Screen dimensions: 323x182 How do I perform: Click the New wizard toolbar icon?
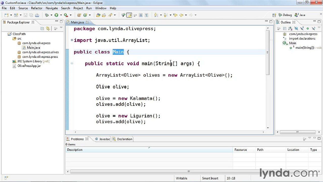(6, 15)
